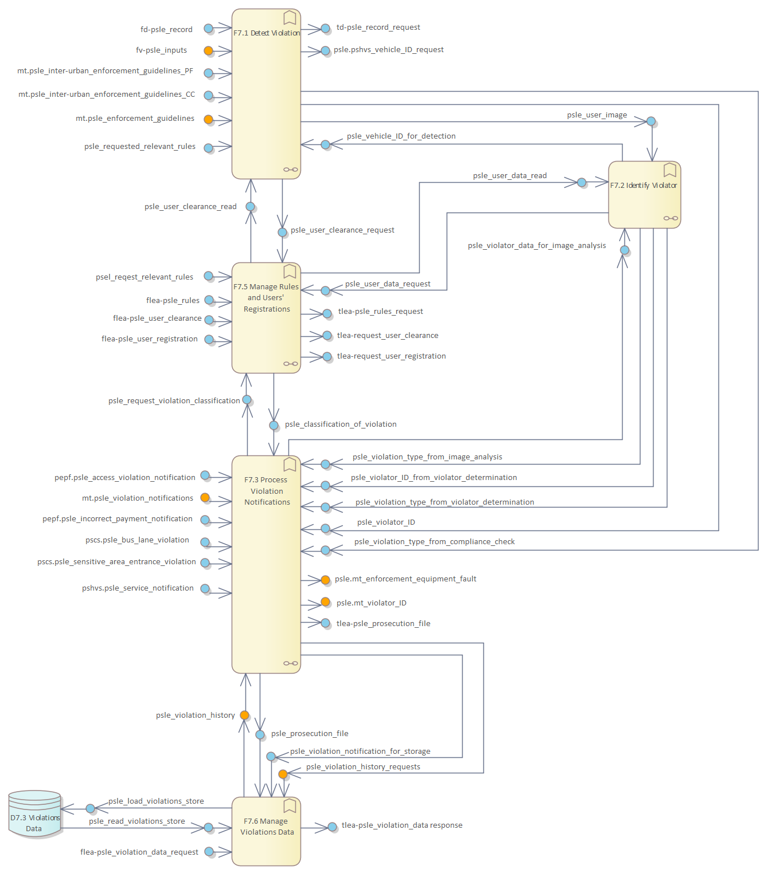The height and width of the screenshot is (881, 766).
Task: Click the orange port next to fv-psle_inputs
Action: [209, 50]
